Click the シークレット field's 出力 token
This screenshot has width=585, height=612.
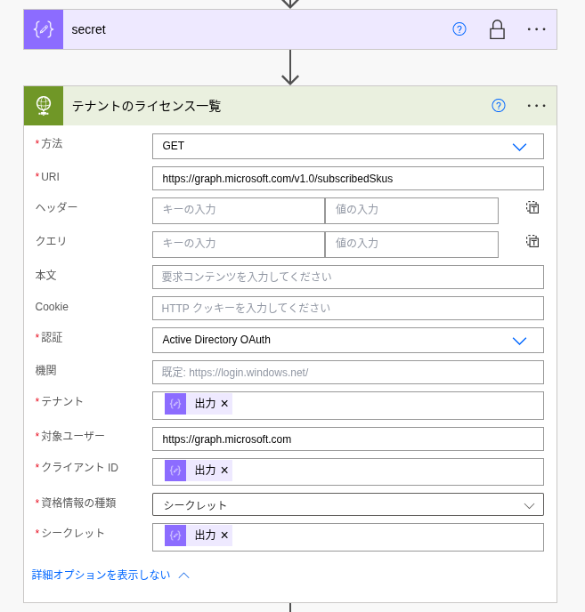(x=199, y=535)
